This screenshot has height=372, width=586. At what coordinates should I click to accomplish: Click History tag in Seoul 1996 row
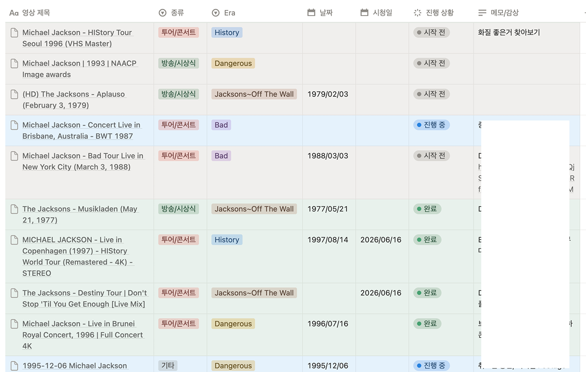pyautogui.click(x=227, y=32)
